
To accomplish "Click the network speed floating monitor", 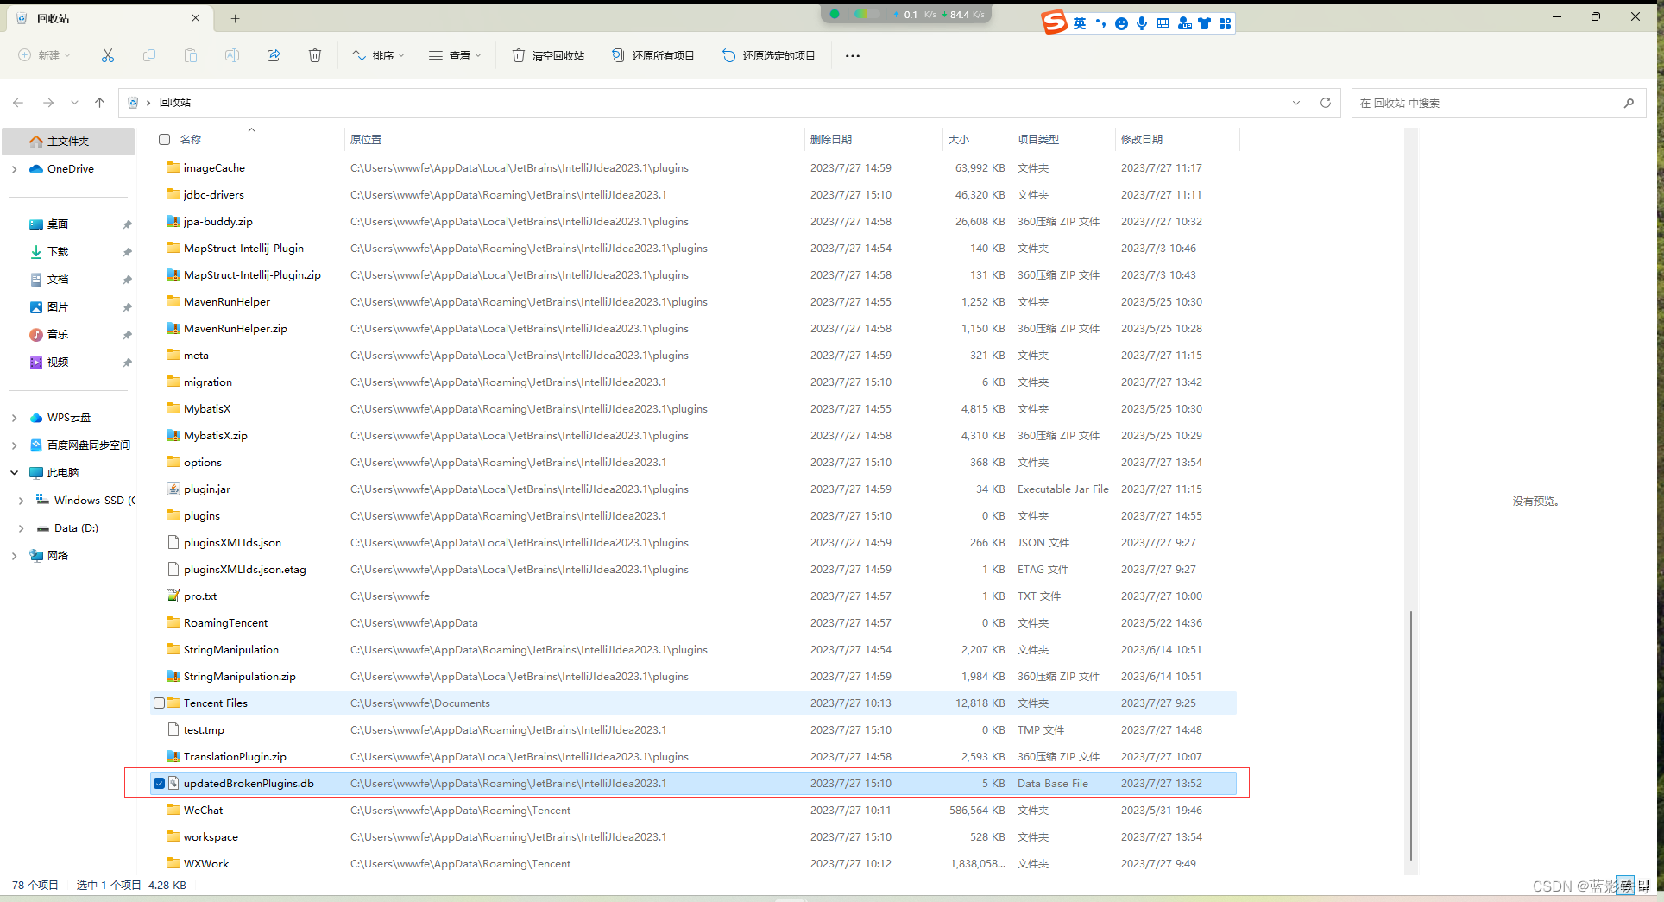I will click(x=906, y=14).
